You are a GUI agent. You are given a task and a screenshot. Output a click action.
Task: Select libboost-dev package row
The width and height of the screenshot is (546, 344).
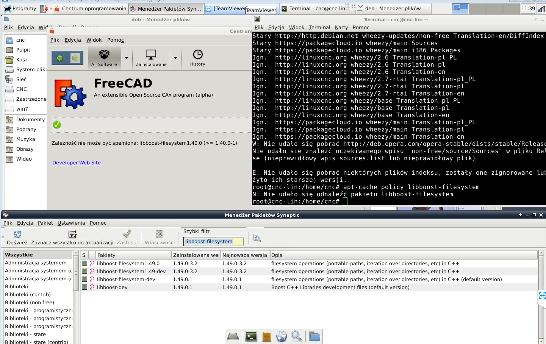tap(309, 287)
